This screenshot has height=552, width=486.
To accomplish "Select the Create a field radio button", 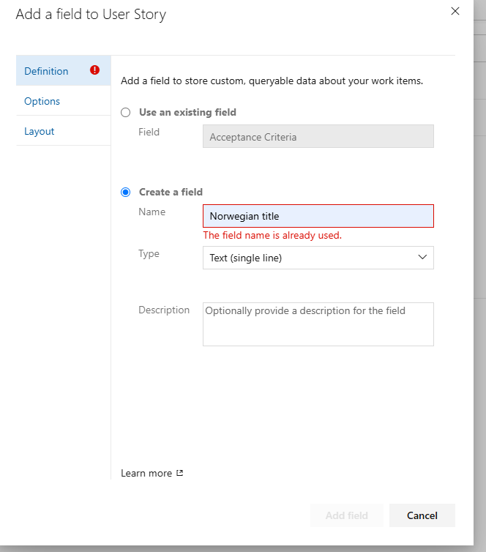I will (x=126, y=193).
